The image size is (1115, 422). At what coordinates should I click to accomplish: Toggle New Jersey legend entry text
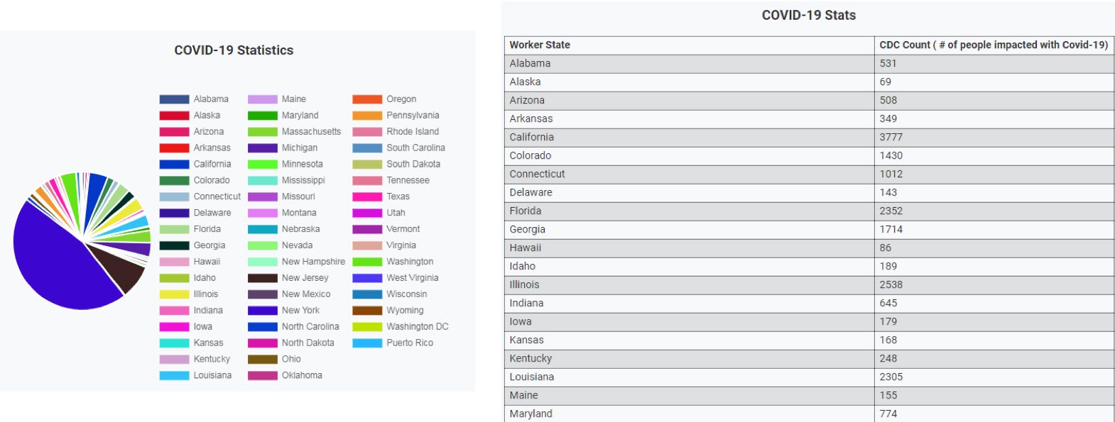(x=305, y=278)
